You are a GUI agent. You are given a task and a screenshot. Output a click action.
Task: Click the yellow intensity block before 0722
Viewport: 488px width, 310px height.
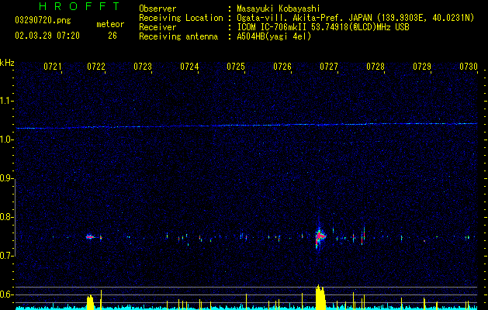coord(90,302)
